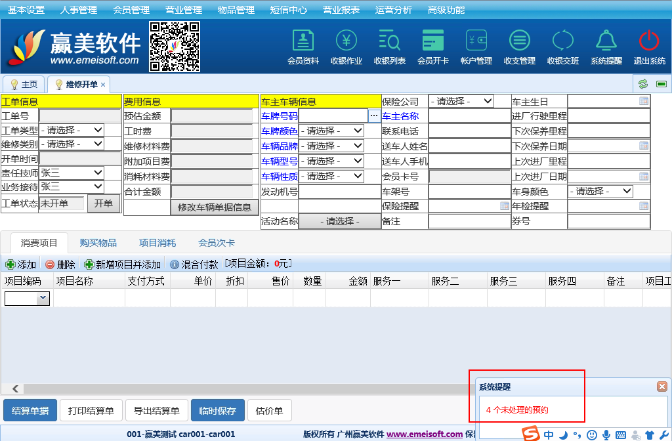The height and width of the screenshot is (441, 672).
Task: Open 帐户管理 account management icon
Action: [476, 41]
